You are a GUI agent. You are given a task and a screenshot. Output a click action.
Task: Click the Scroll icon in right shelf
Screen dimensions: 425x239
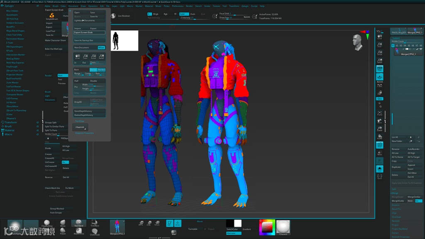379,37
